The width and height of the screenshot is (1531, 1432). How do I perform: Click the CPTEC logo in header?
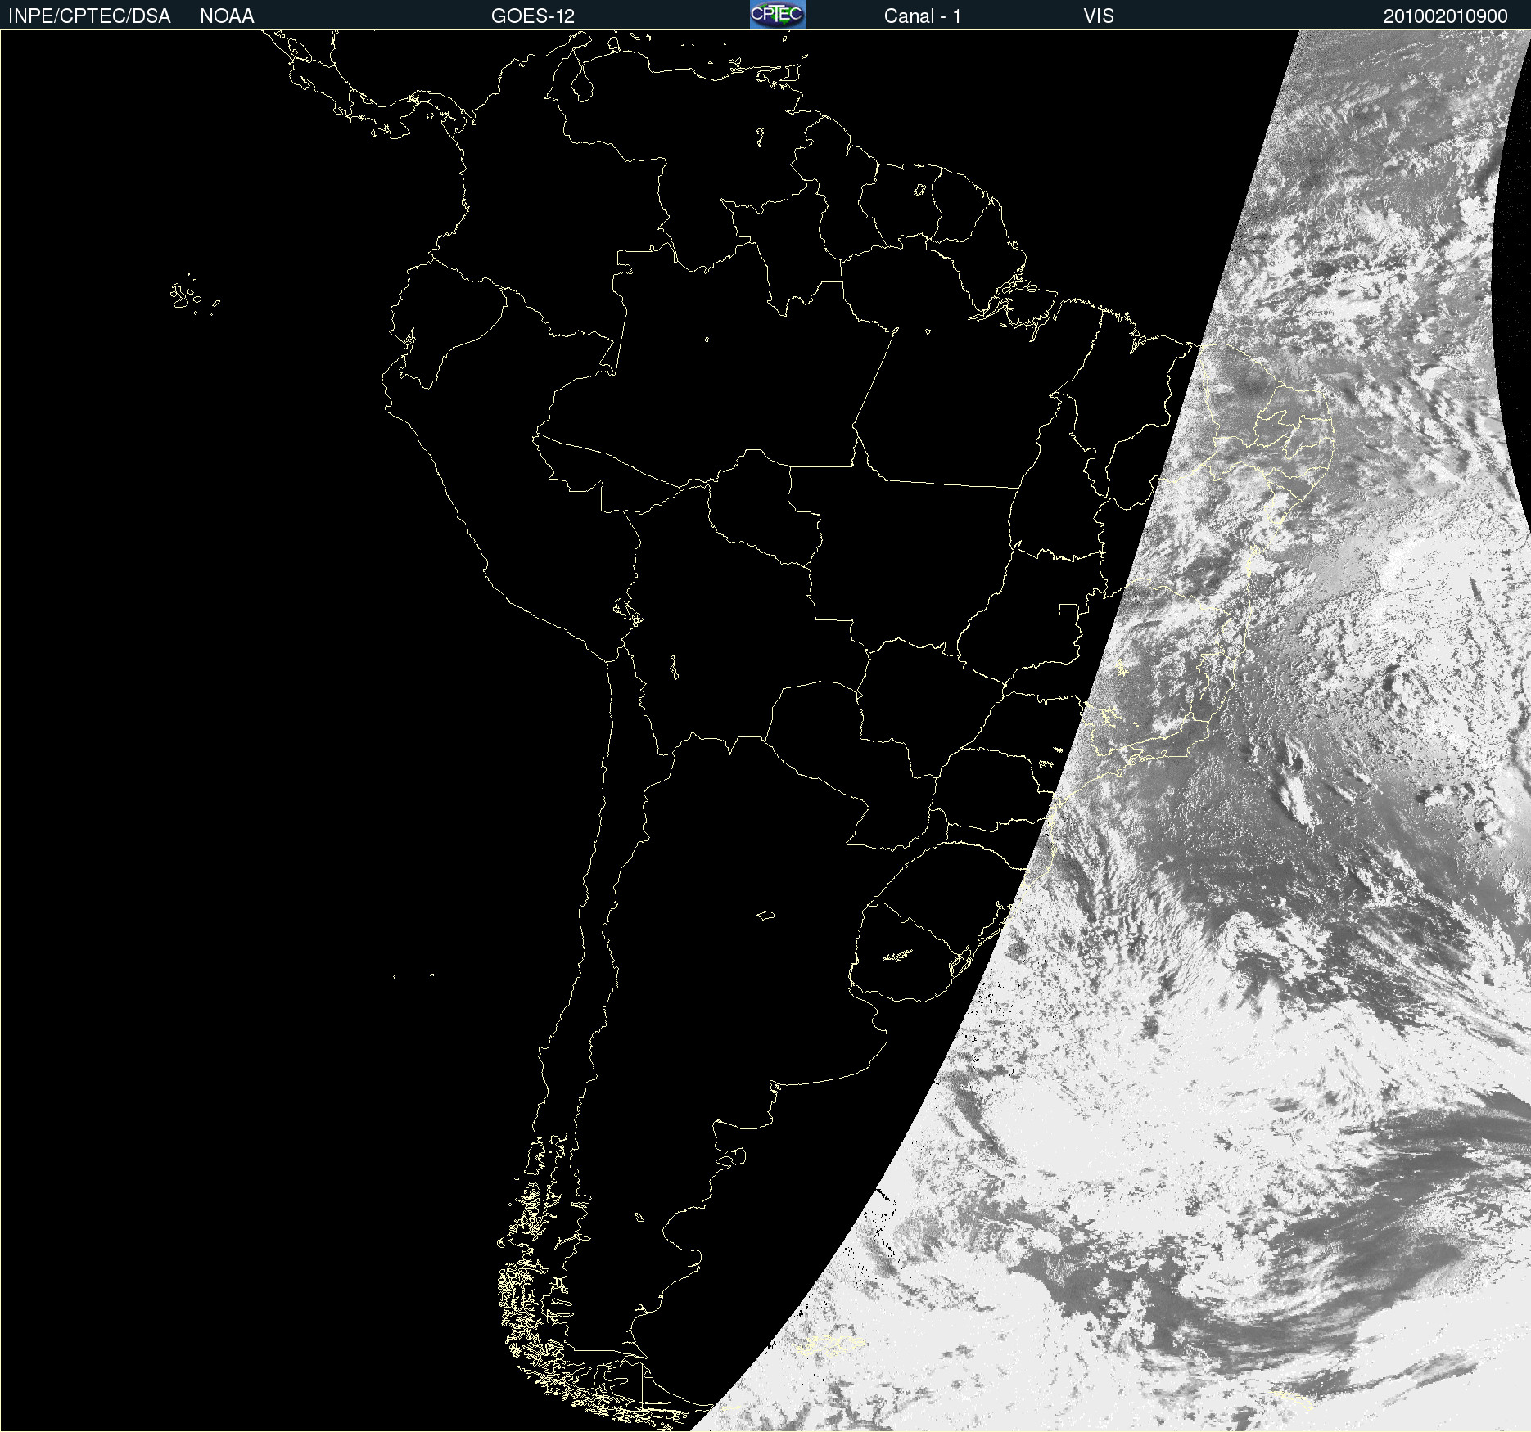778,15
